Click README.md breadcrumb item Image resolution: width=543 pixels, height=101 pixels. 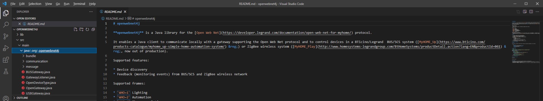115,19
